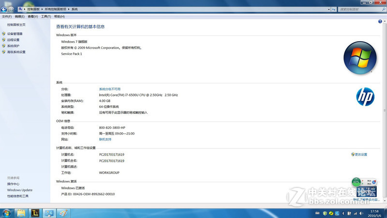Click the yellow-green tray icon
This screenshot has width=387, height=218.
tap(331, 213)
